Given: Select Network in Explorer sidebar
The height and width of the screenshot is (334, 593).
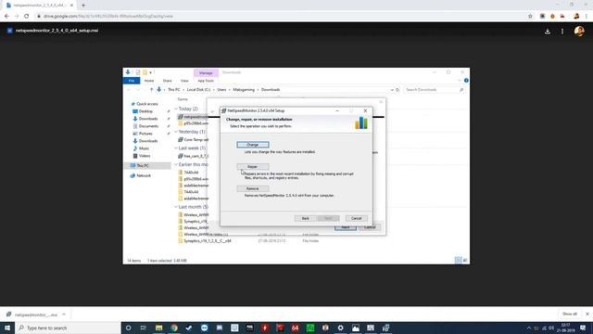Looking at the screenshot, I should click(x=144, y=175).
